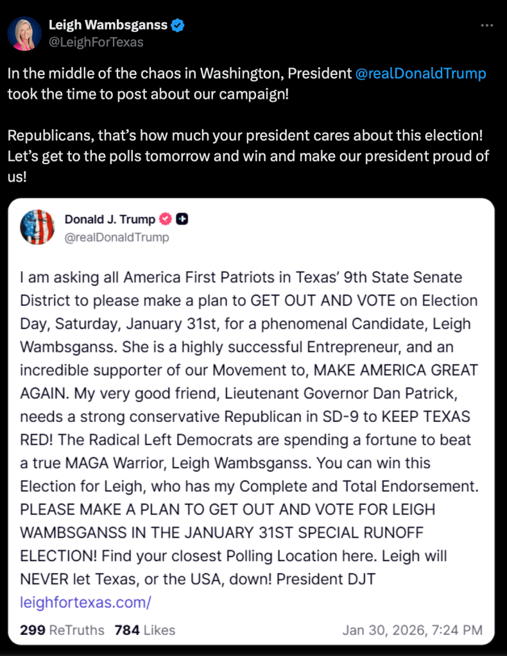Viewport: 507px width, 656px height.
Task: Click the 299 ReTruths count
Action: (62, 630)
